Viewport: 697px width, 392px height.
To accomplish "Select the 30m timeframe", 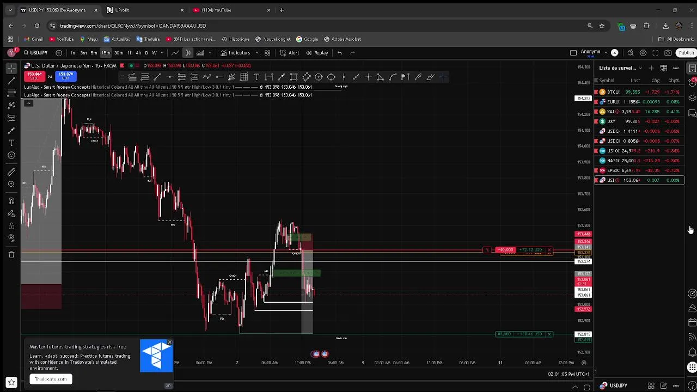I will tap(119, 53).
